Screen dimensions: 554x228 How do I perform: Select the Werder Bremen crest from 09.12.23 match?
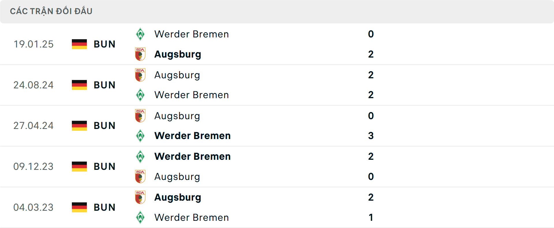(141, 156)
